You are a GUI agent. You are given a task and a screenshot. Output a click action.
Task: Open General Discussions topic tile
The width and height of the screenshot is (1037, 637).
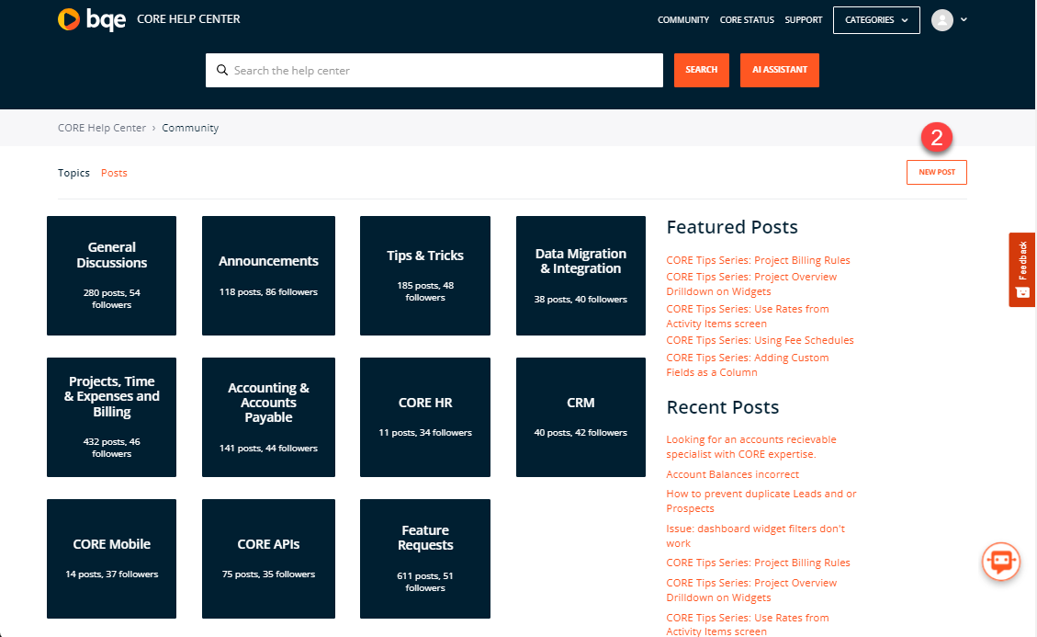coord(112,276)
